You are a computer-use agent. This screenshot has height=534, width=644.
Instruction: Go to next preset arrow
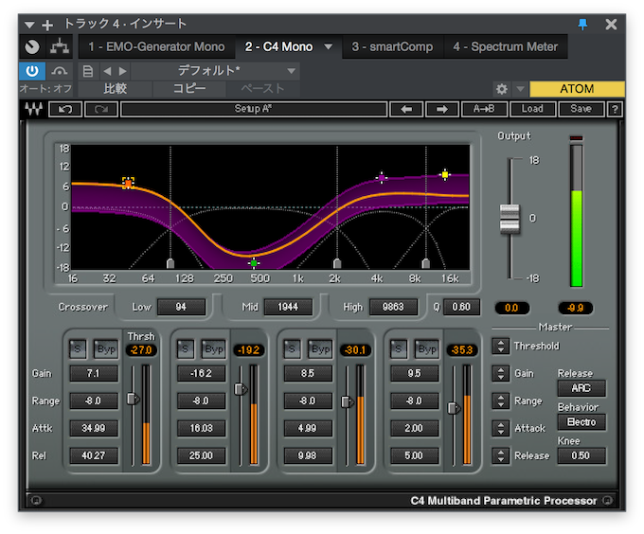click(x=122, y=71)
